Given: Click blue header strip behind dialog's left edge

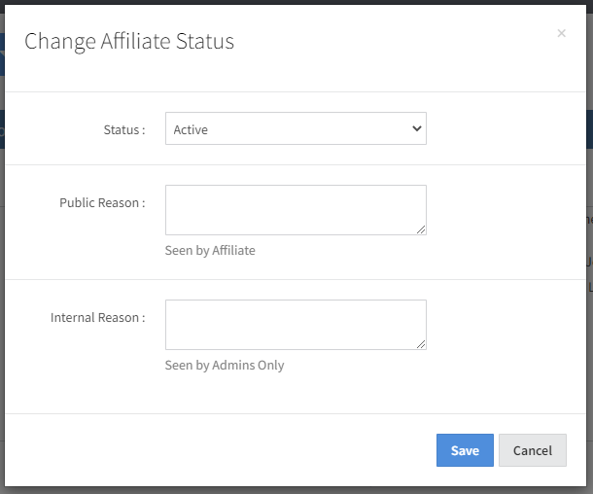Looking at the screenshot, I should 2,54.
